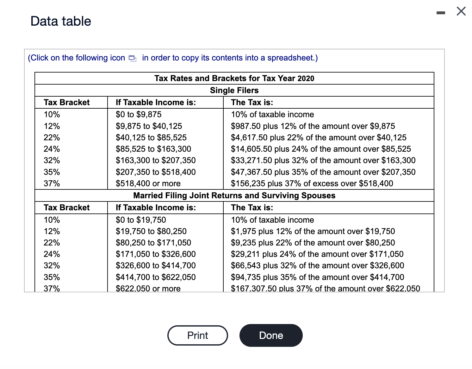Click '$4,617.50 plus 22% of the amount over $40,125'
Screen dimensions: 472x369
coord(319,137)
